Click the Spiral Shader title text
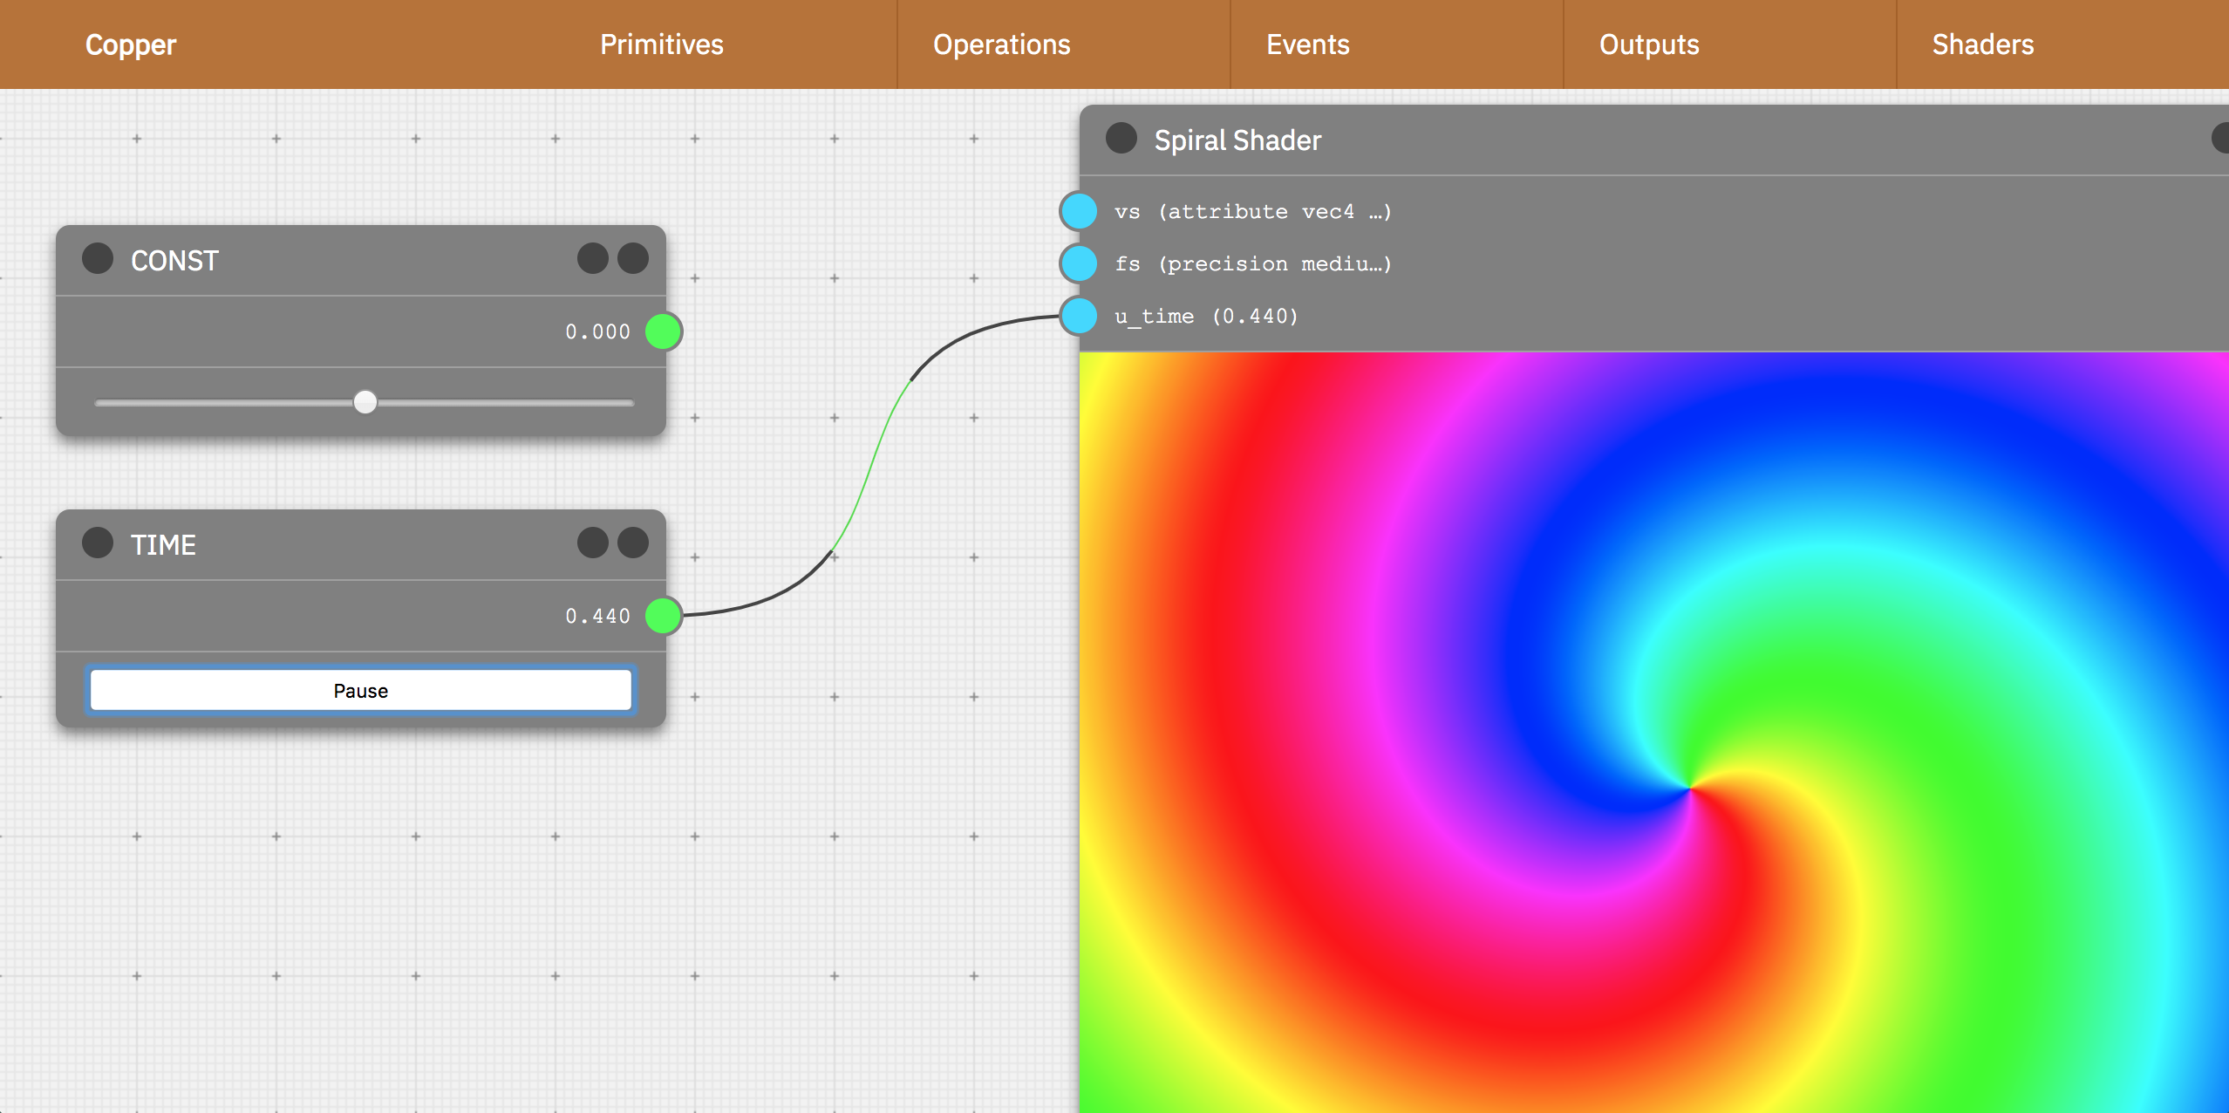Viewport: 2229px width, 1113px height. 1237,140
